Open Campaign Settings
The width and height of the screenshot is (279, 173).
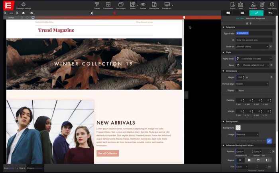(24, 5)
